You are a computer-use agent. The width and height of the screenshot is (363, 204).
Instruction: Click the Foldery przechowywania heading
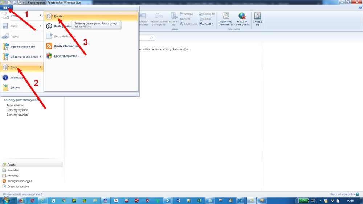click(x=22, y=100)
